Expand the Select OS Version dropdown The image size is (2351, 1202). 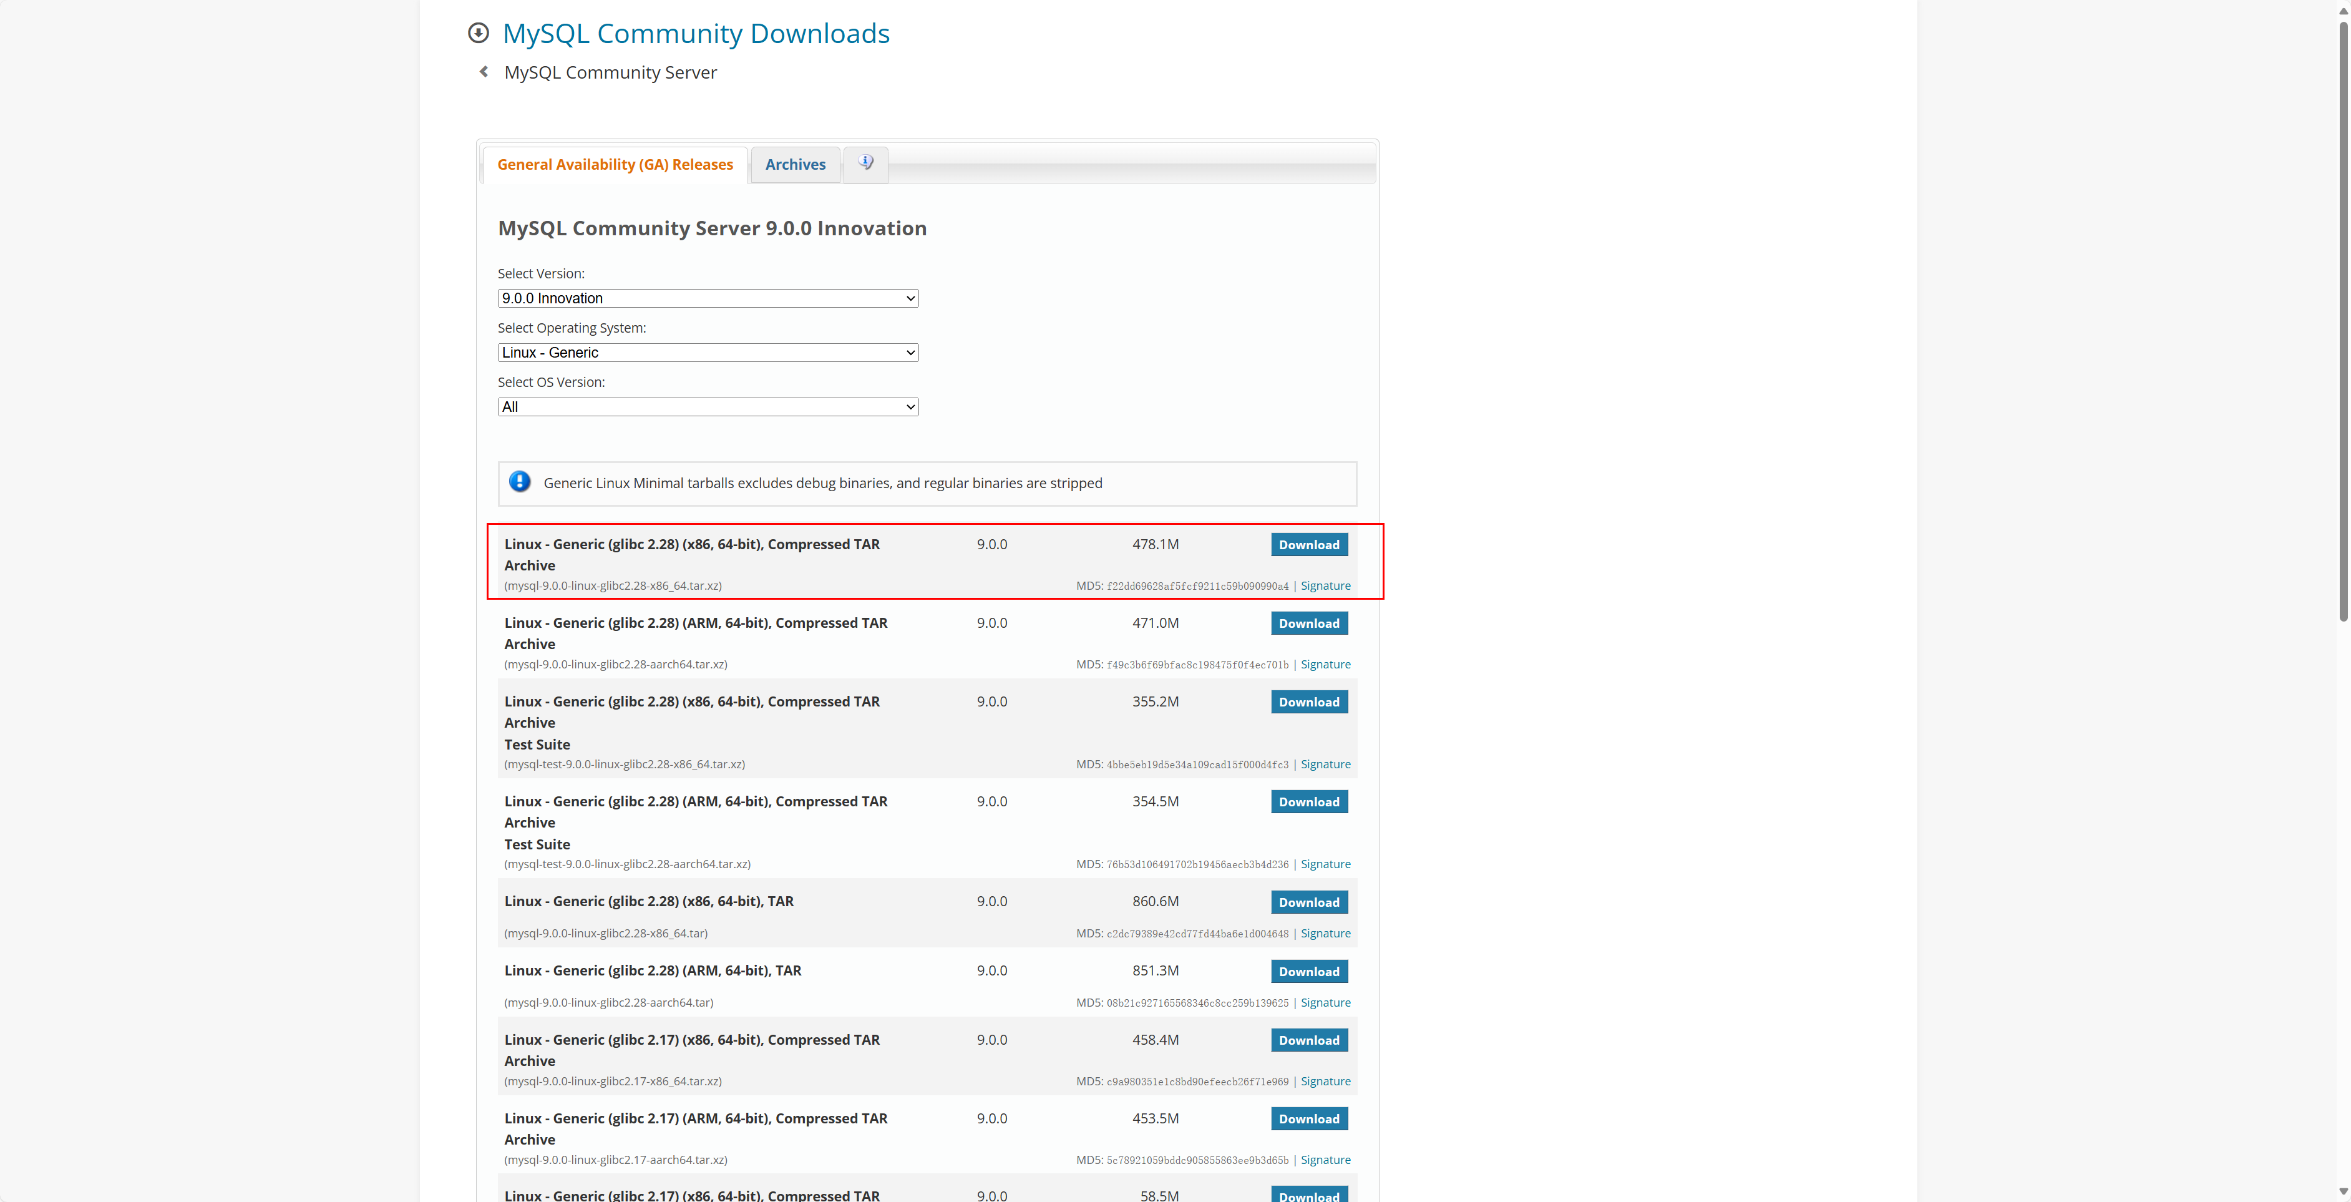tap(708, 407)
